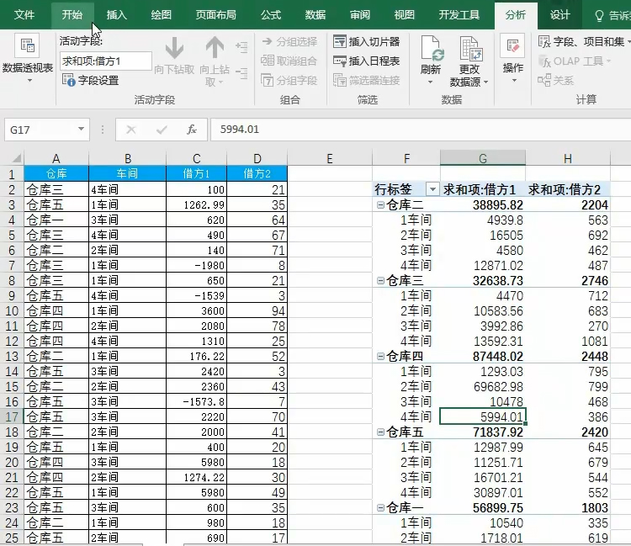Click the formula bar cancel X icon
Image resolution: width=631 pixels, height=546 pixels.
click(x=130, y=130)
